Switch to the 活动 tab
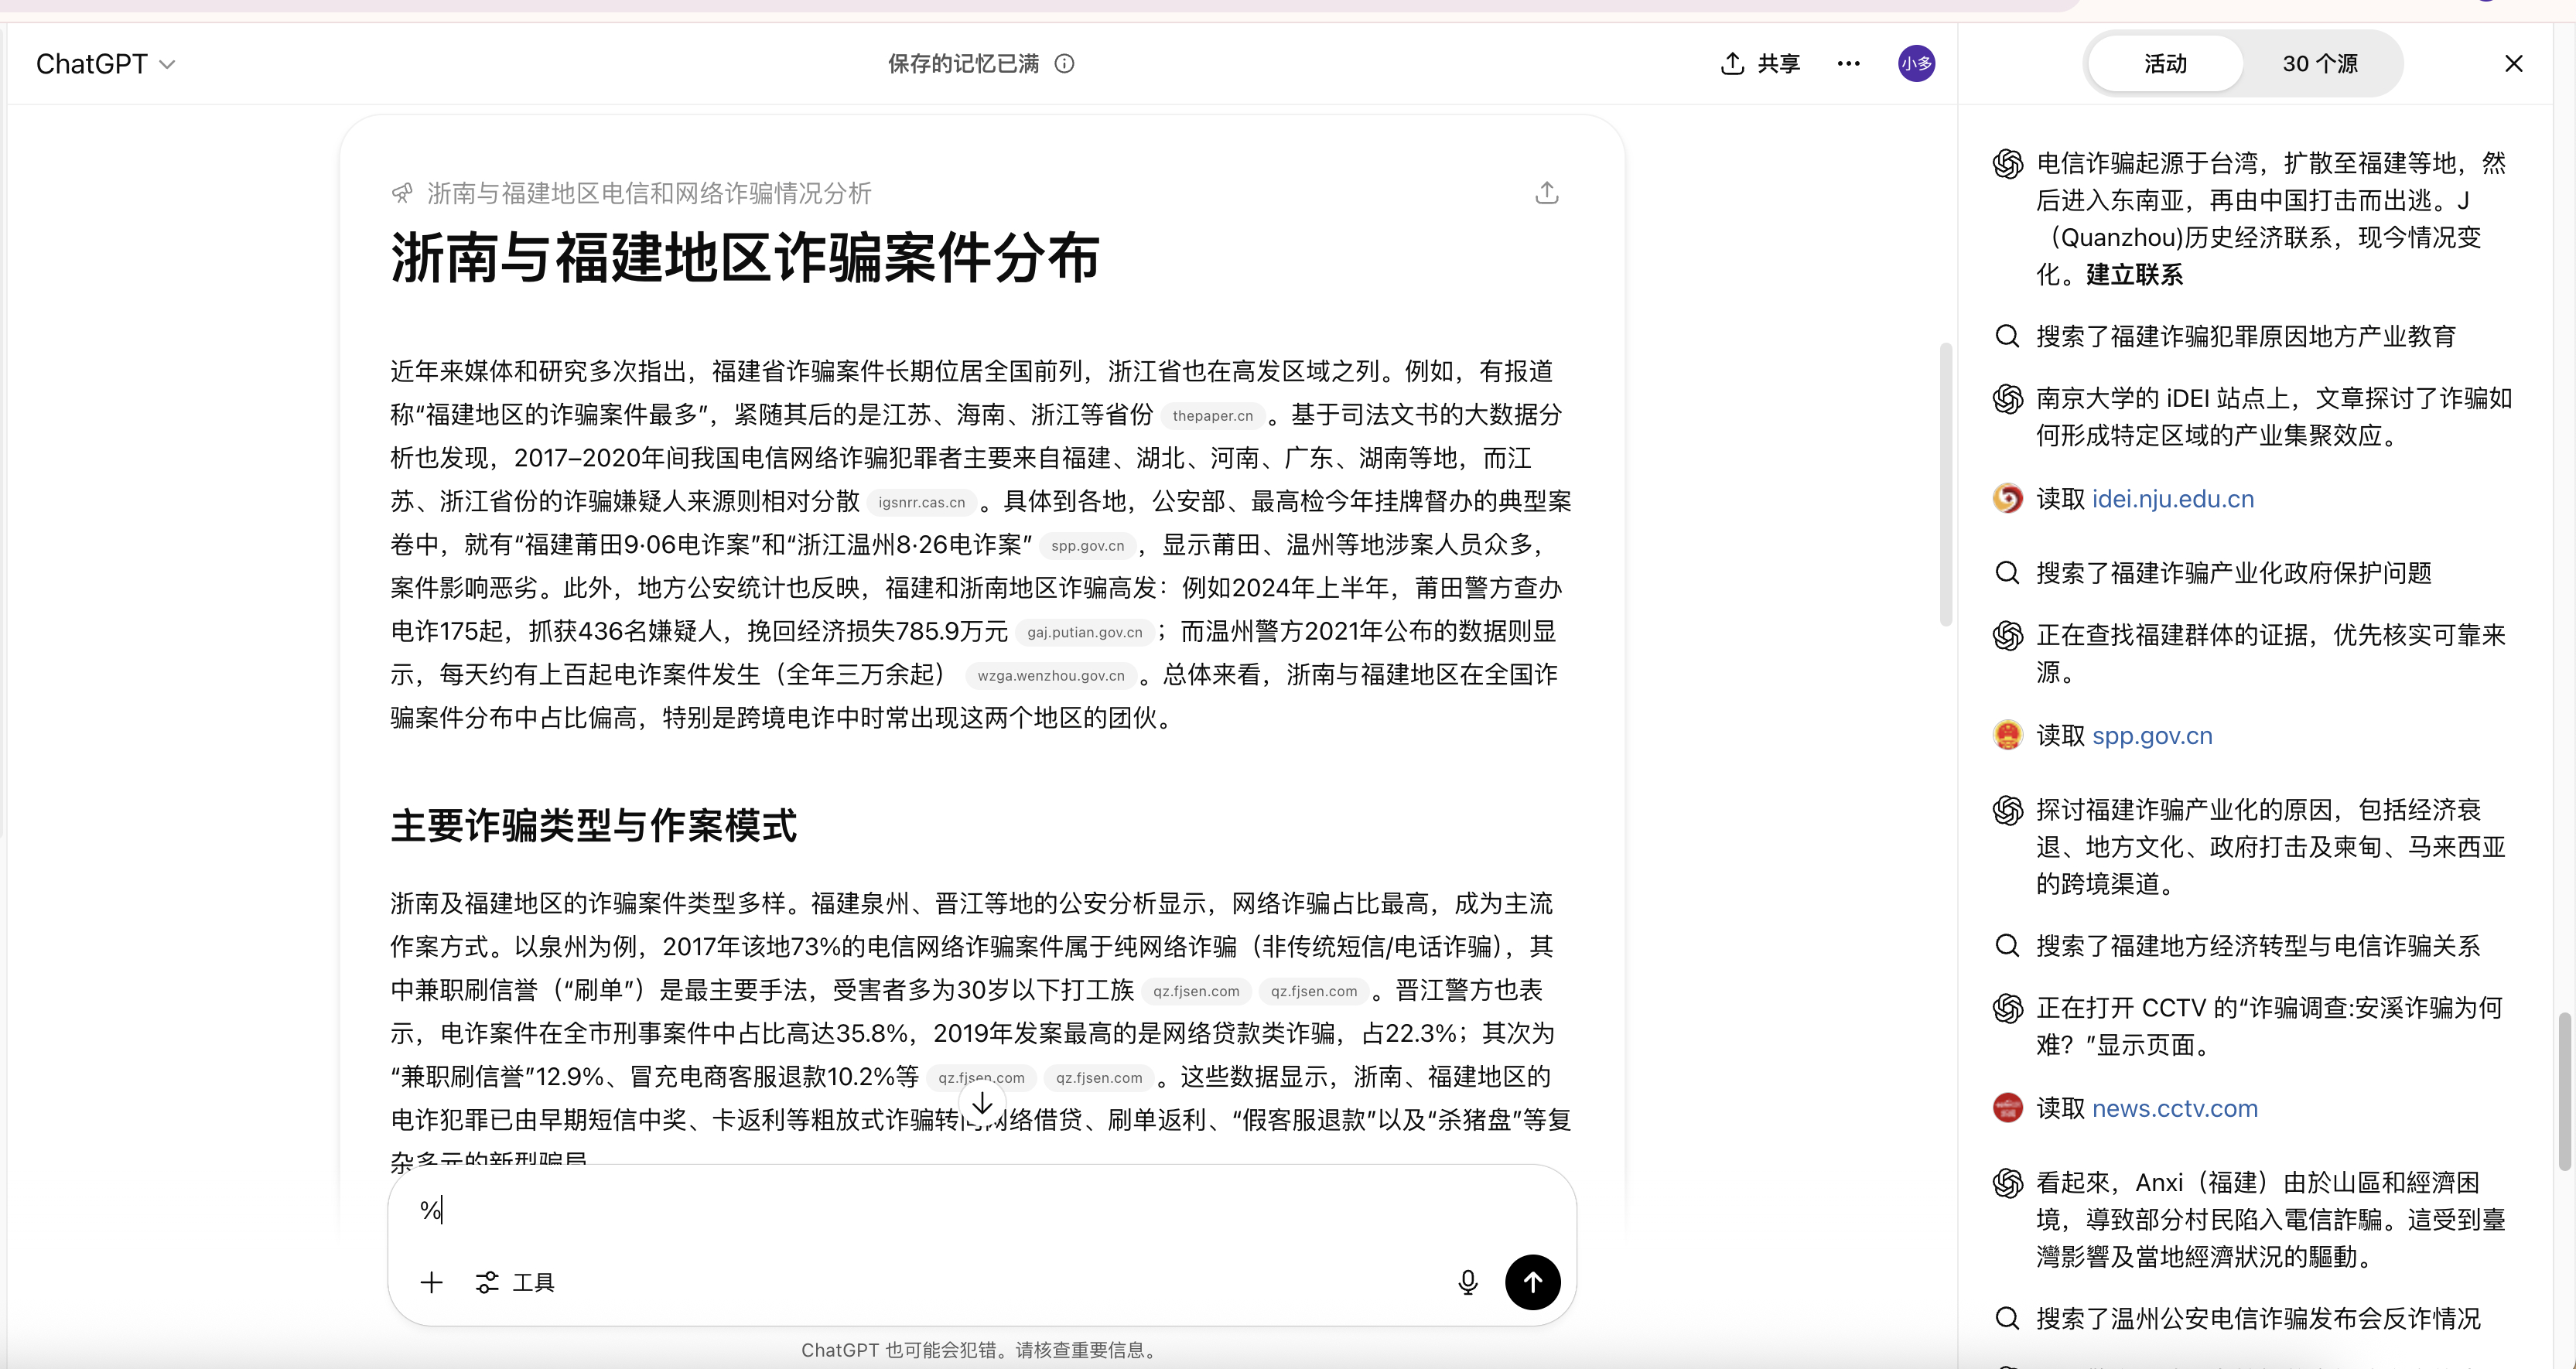The image size is (2576, 1369). 2165,63
